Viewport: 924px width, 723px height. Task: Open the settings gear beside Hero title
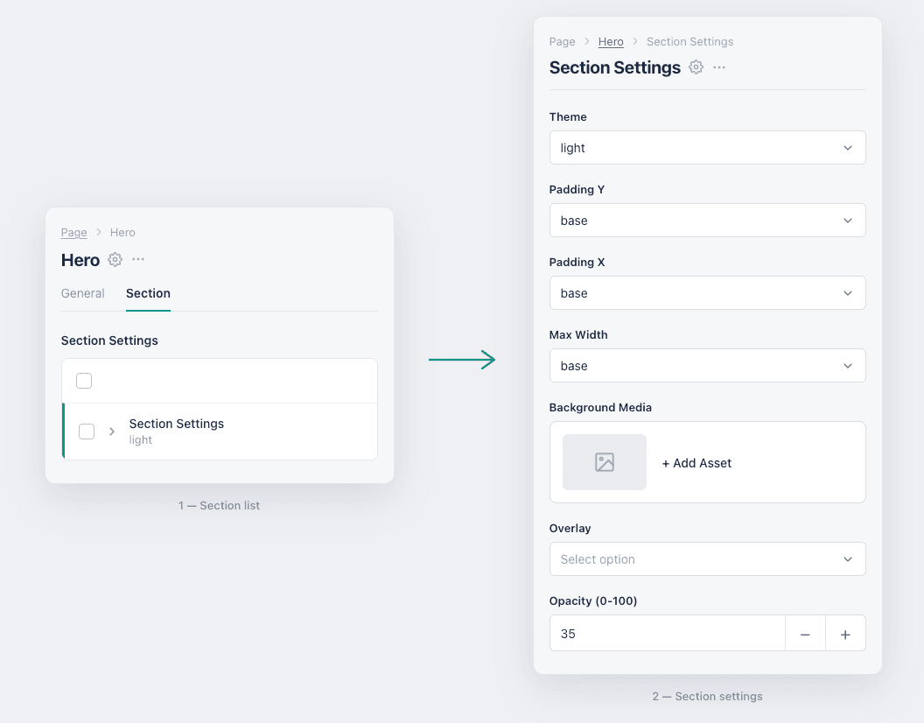tap(115, 259)
